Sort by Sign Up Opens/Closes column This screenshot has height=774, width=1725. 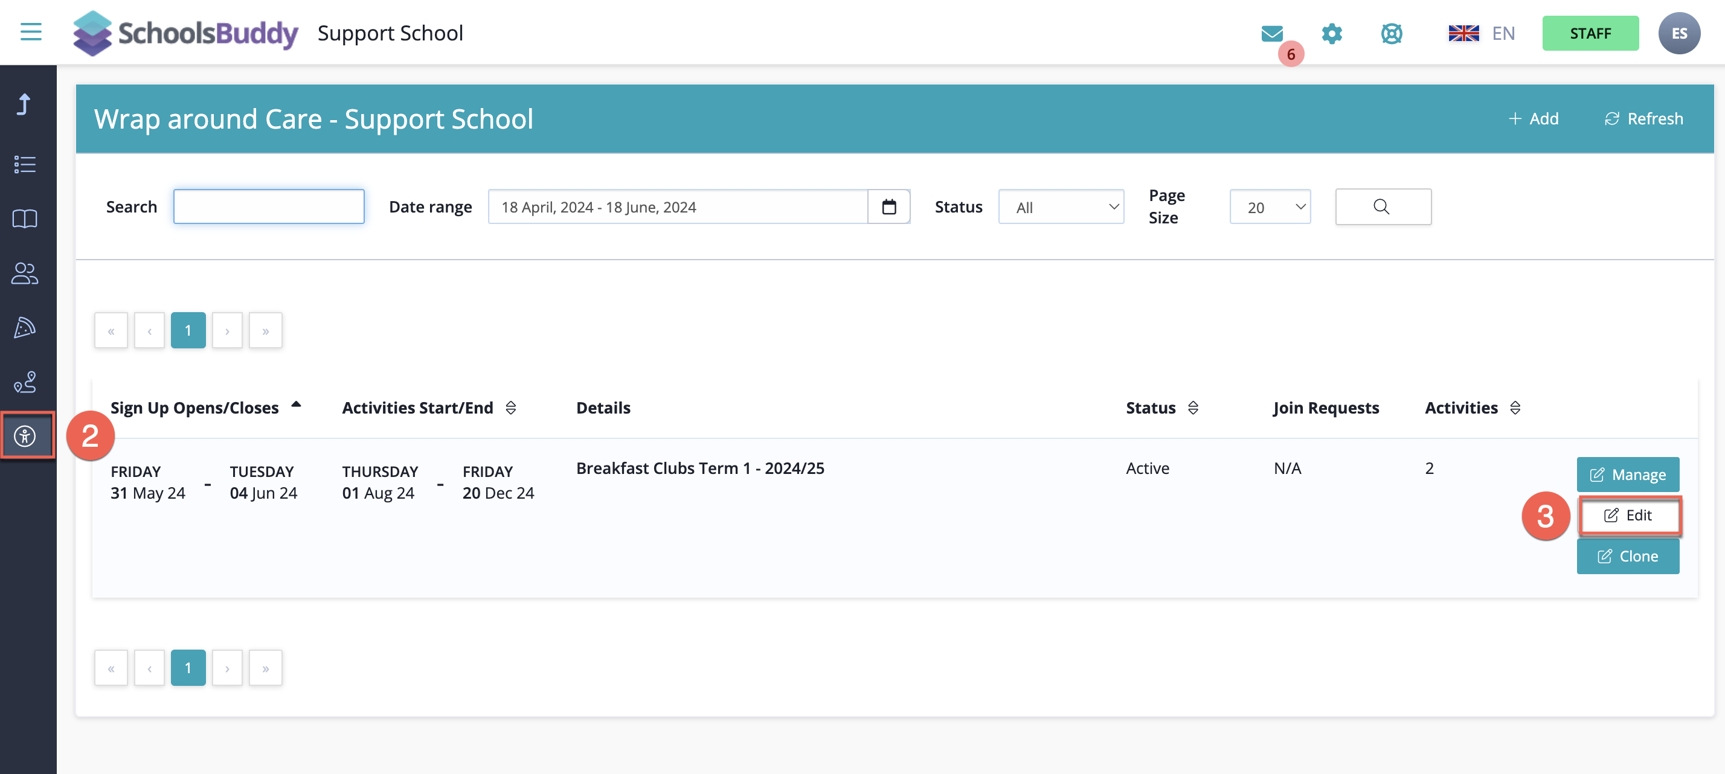click(x=296, y=405)
